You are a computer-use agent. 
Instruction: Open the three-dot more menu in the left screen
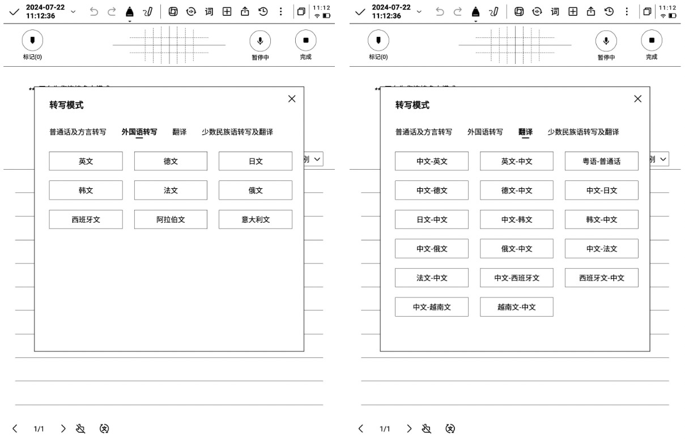point(280,12)
